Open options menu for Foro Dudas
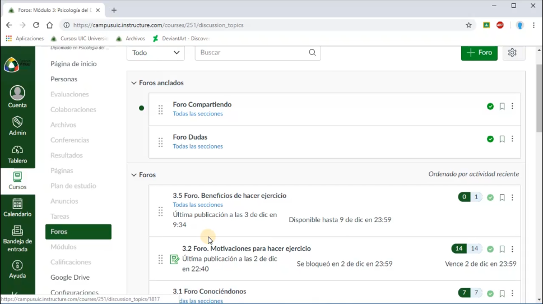The image size is (543, 304). [x=512, y=139]
